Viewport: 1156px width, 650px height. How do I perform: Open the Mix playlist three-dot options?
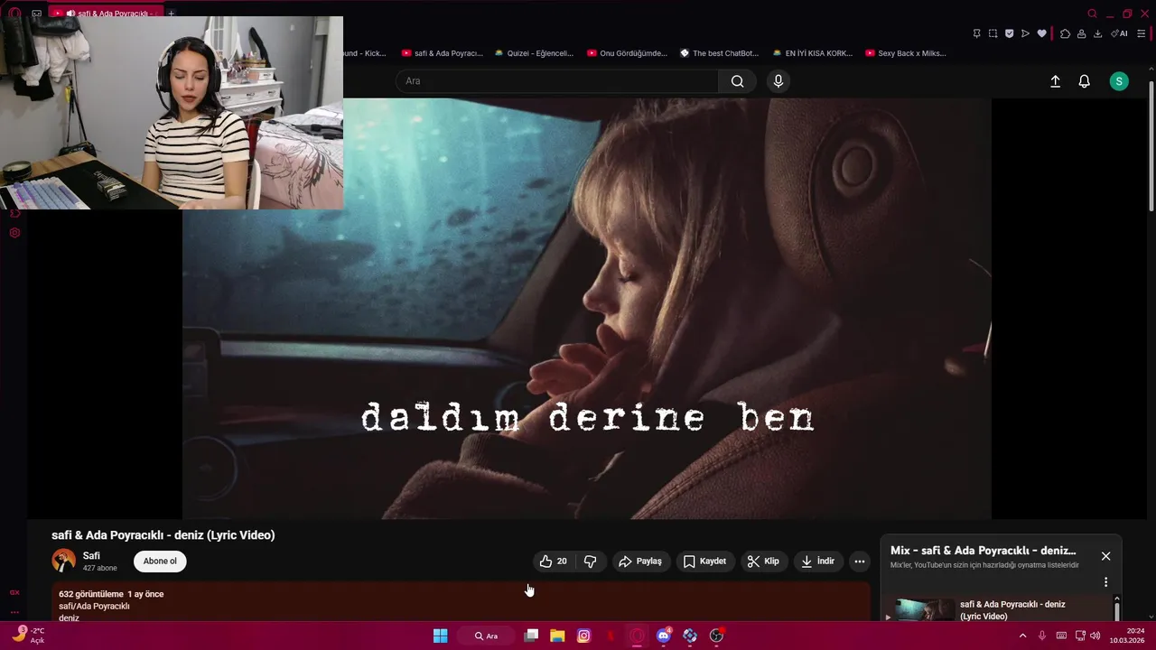pyautogui.click(x=1105, y=582)
